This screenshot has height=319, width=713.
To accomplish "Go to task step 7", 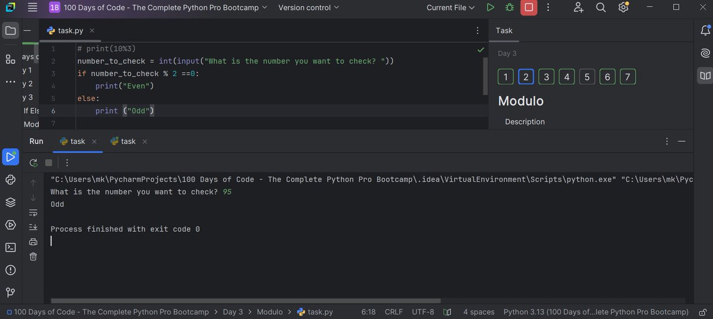I will 627,76.
